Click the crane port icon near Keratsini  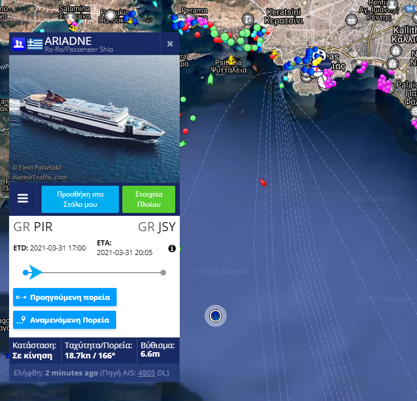tap(248, 19)
